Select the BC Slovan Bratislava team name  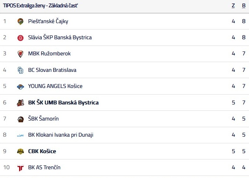tap(52, 70)
